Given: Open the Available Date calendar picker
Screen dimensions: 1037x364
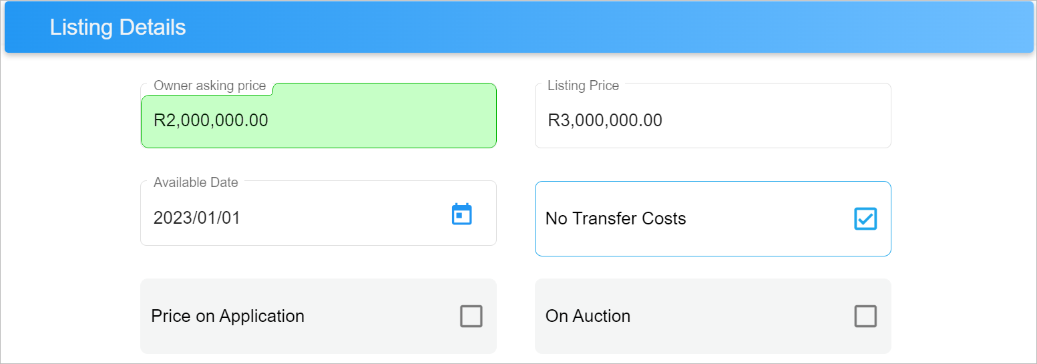Looking at the screenshot, I should 461,214.
